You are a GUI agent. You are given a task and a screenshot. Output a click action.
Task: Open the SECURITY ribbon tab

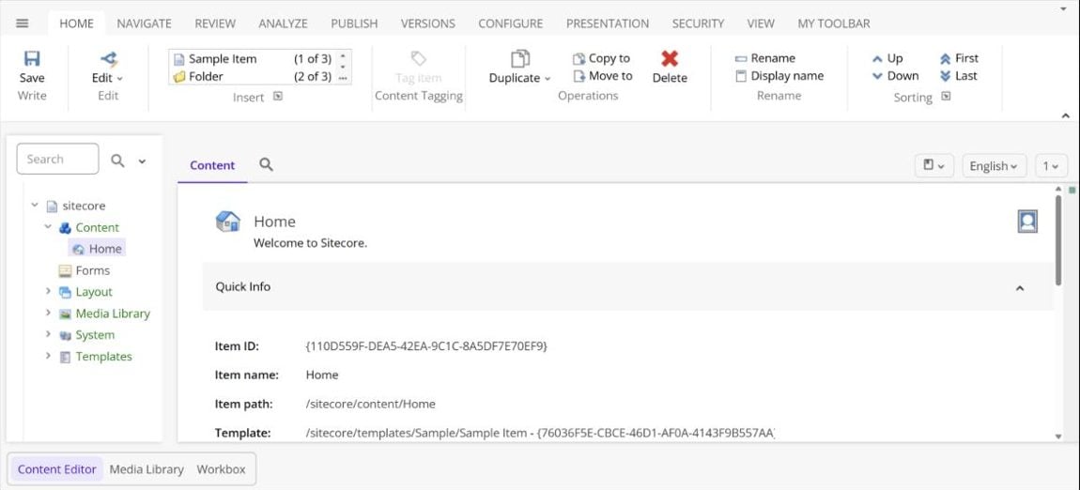point(698,23)
